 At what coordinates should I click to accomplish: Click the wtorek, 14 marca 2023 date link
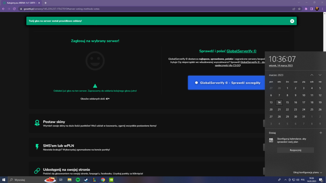tap(281, 65)
